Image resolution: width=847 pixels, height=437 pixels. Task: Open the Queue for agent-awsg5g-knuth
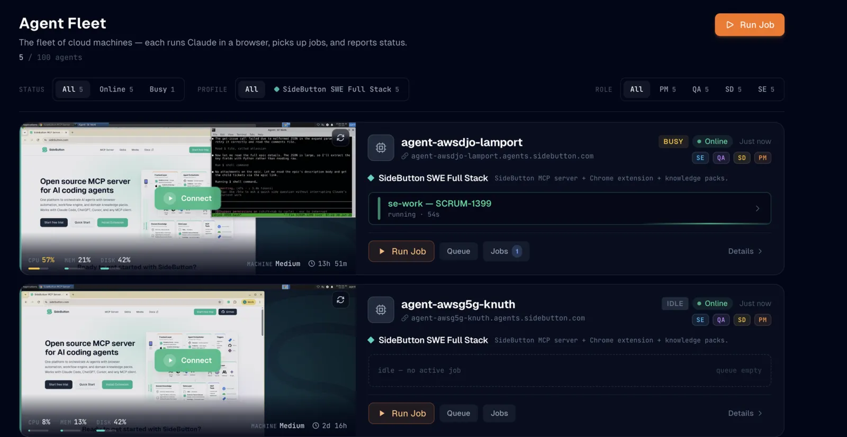coord(458,413)
